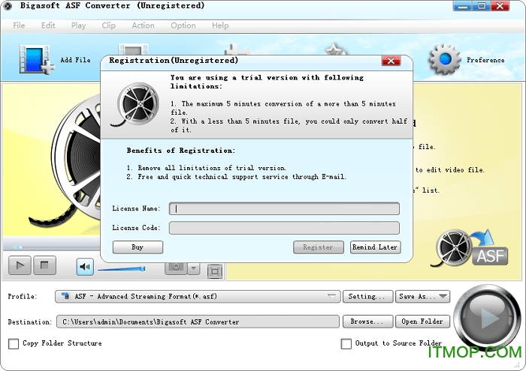Viewport: 526px width, 371px height.
Task: Check Output to Source Folder option
Action: (346, 344)
